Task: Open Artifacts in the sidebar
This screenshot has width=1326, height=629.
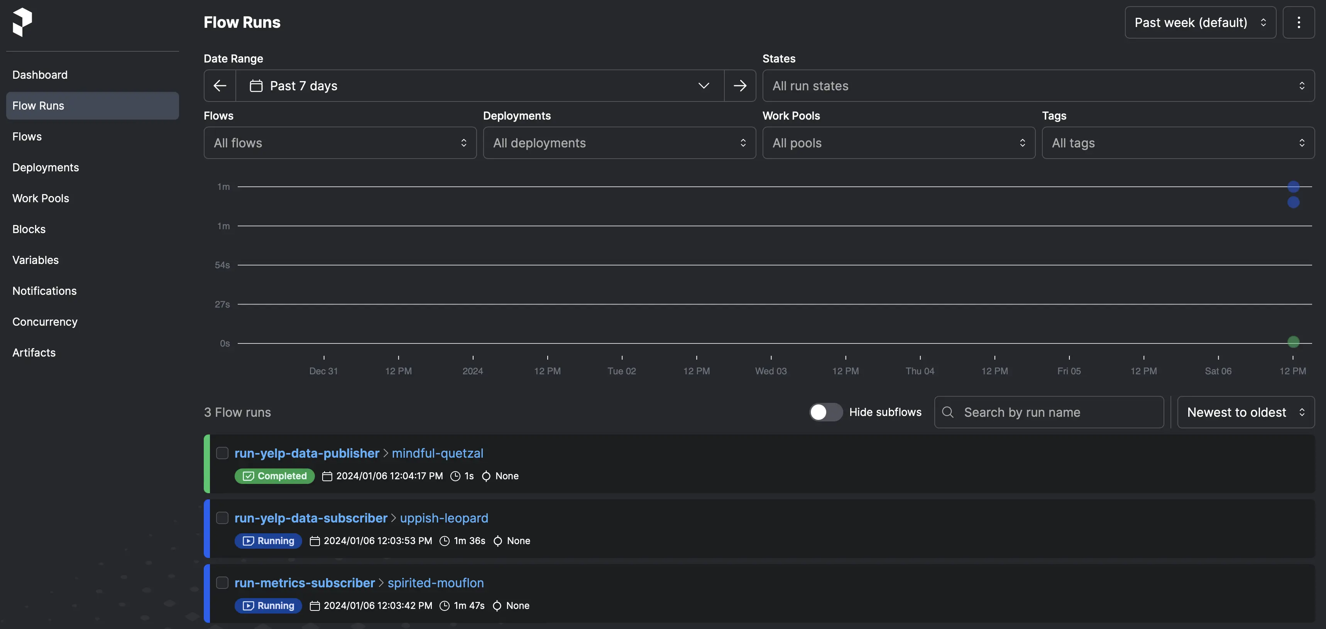Action: coord(93,353)
